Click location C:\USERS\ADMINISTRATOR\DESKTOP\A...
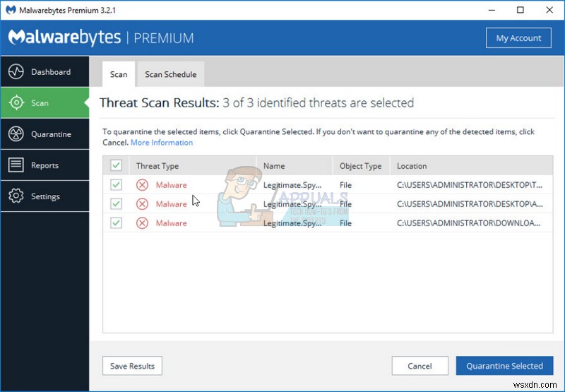Viewport: 565px width, 392px height. point(470,204)
